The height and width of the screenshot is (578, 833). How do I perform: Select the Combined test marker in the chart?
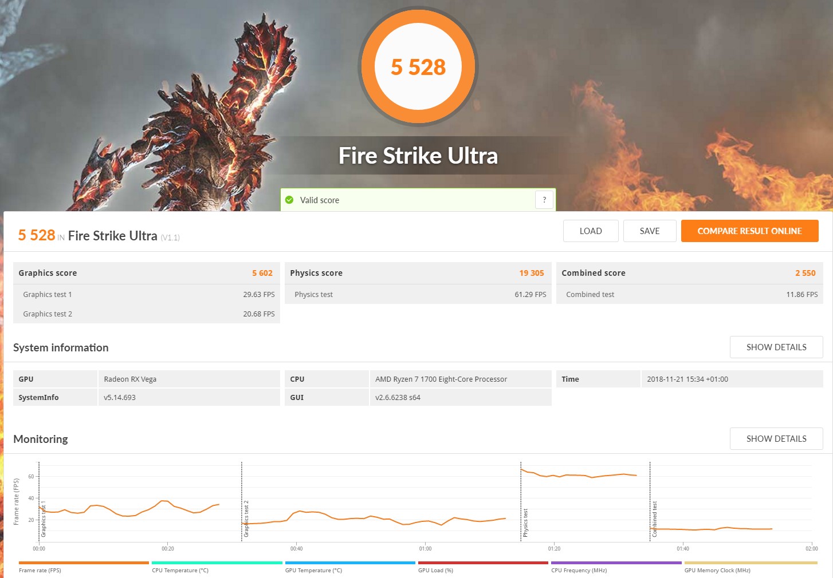[x=654, y=519]
